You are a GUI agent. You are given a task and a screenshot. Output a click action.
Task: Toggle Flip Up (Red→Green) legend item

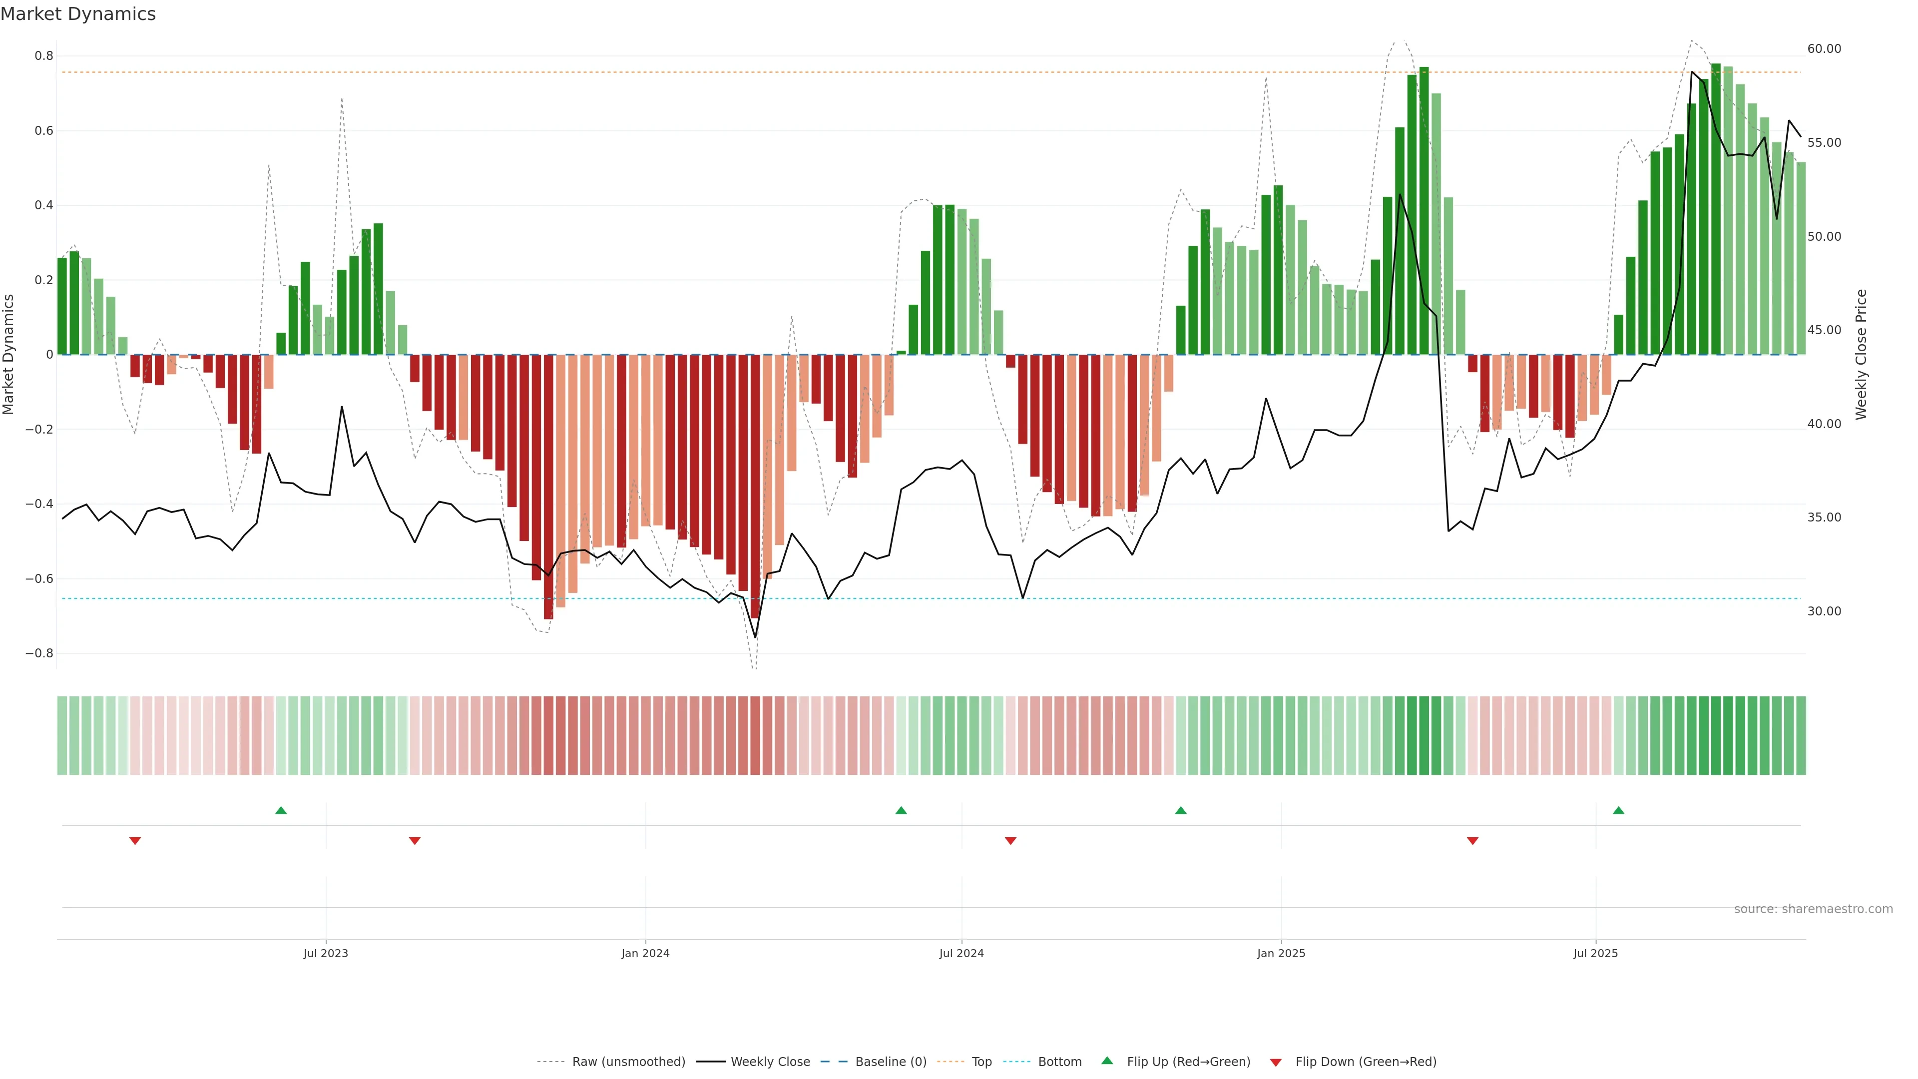tap(1188, 1062)
